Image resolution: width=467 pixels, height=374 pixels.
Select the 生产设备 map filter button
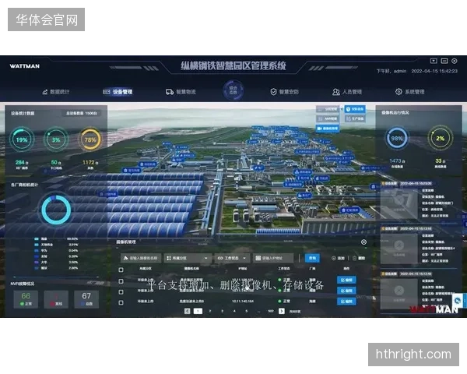point(355,118)
